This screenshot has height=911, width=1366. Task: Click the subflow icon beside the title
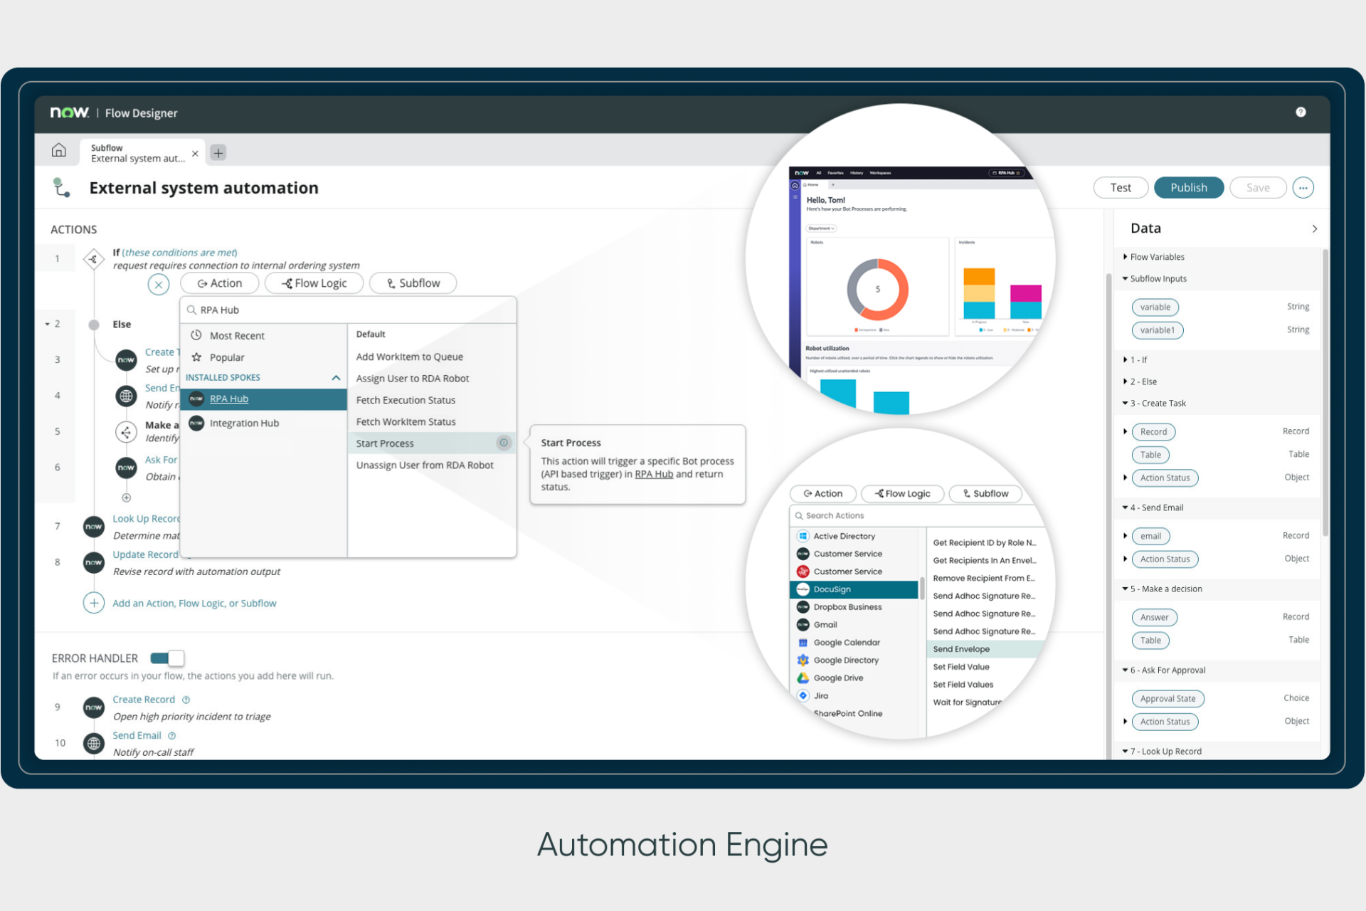coord(62,188)
